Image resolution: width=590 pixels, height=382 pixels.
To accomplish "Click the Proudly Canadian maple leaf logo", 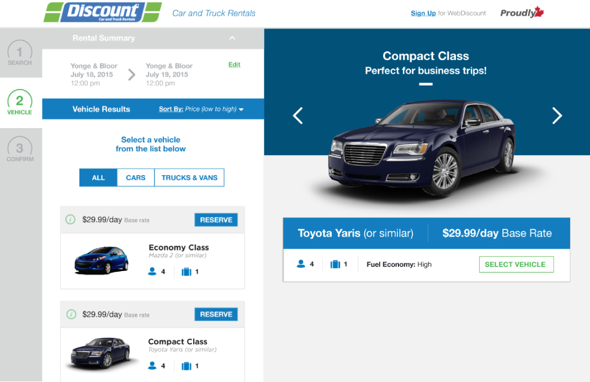I will click(522, 12).
